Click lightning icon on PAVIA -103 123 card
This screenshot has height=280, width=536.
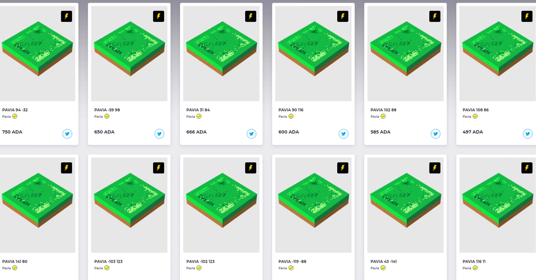click(x=159, y=168)
